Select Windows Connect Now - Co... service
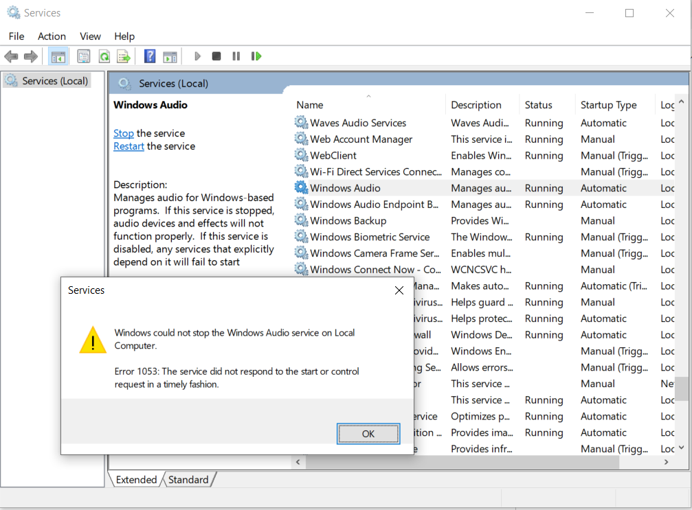Screen dimensions: 692x510 point(376,270)
